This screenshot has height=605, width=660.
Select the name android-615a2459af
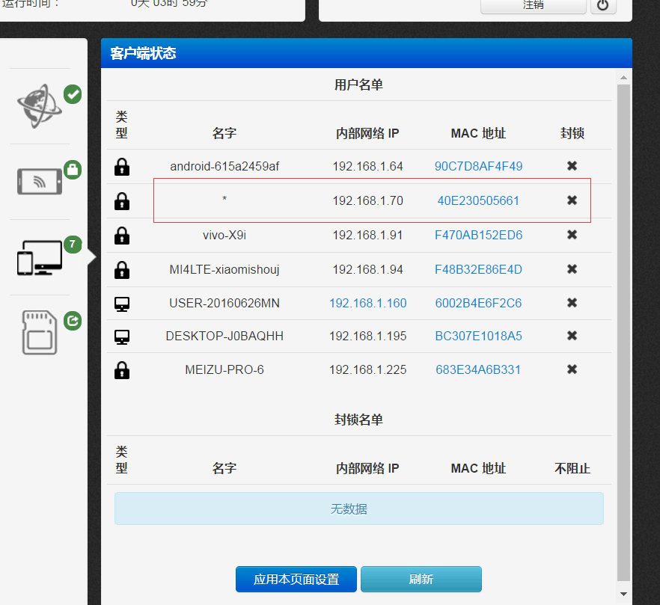coord(224,166)
